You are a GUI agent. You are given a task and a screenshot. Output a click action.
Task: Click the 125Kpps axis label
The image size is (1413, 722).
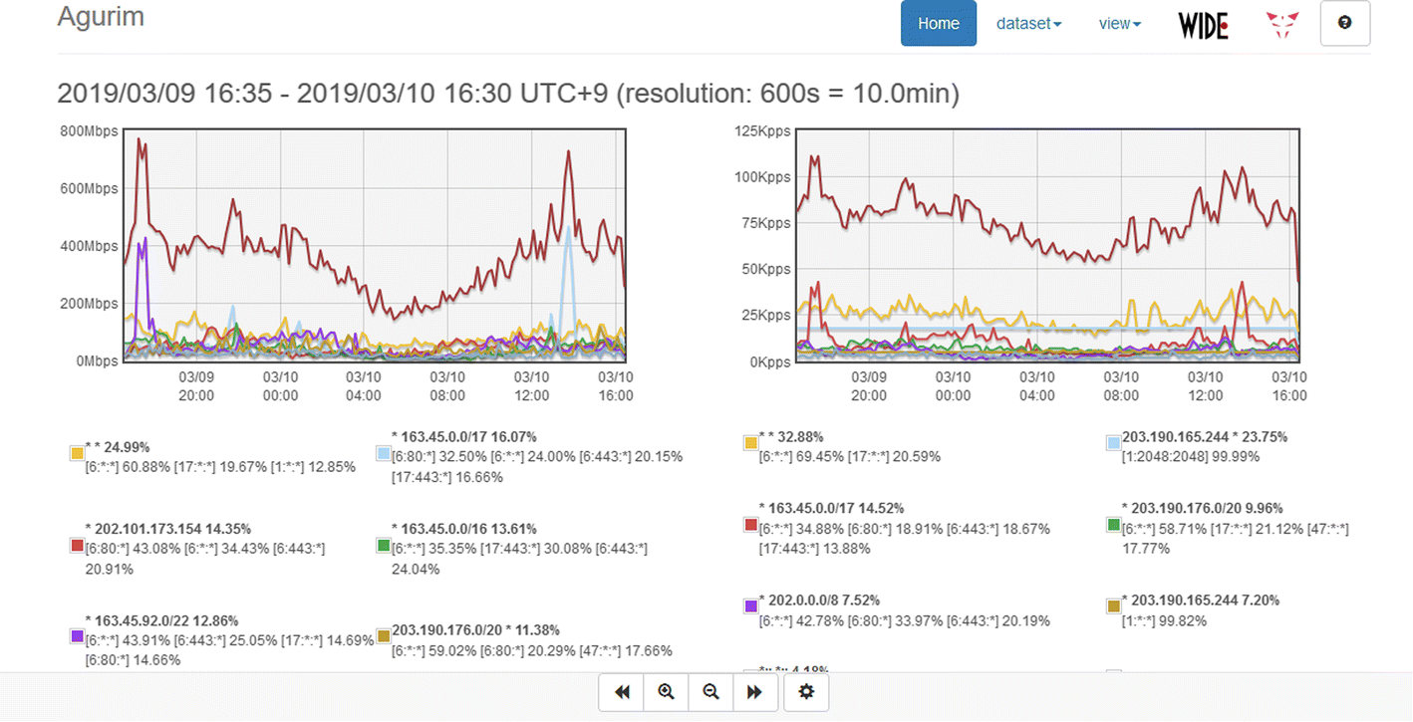[763, 130]
